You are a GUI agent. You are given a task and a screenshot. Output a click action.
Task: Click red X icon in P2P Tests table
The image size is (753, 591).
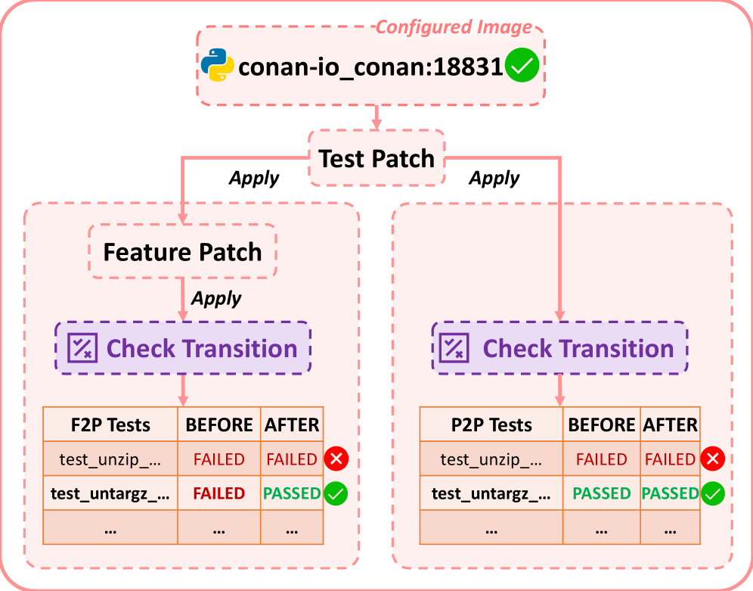713,459
